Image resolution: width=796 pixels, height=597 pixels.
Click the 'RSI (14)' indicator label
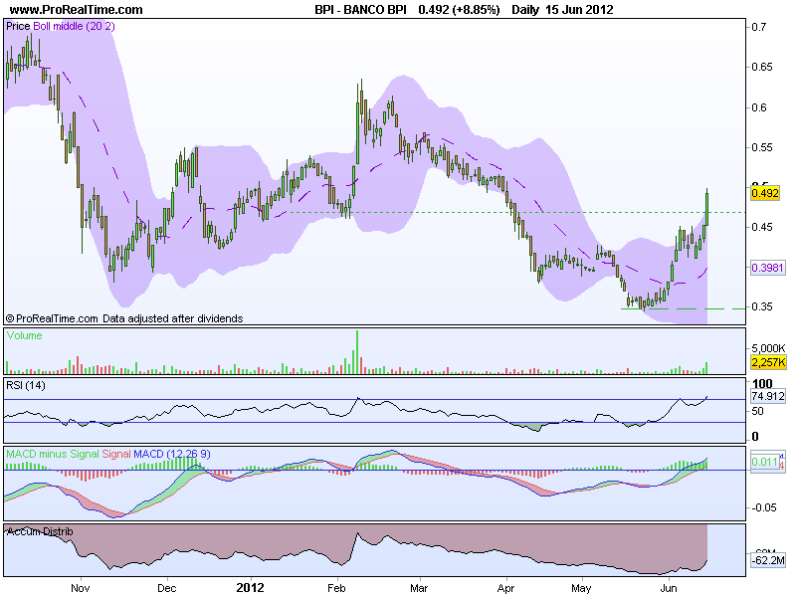point(26,385)
